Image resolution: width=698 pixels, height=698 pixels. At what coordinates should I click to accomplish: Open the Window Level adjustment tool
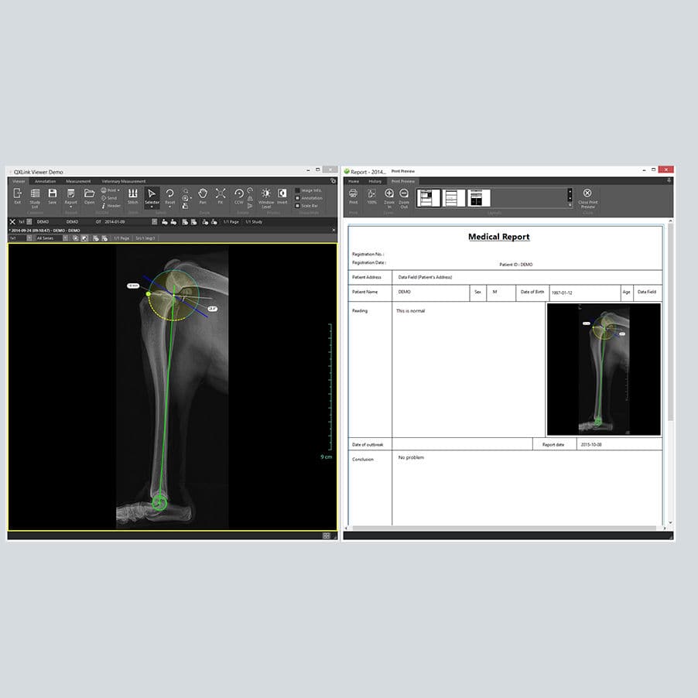coord(266,196)
